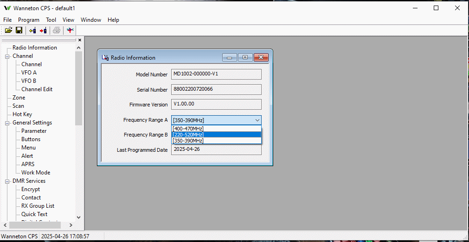
Task: Click the tree horizontal scrollbar thumb
Action: [35, 225]
